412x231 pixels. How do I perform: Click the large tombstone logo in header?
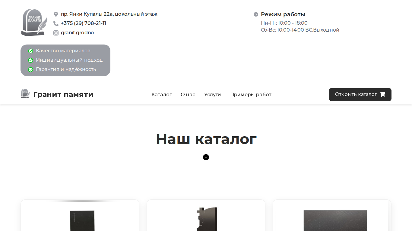click(x=34, y=23)
